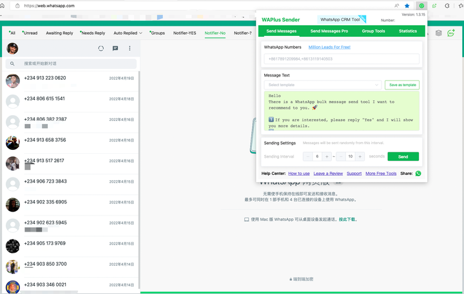Image resolution: width=464 pixels, height=294 pixels.
Task: Decrease minimum sending interval from 6
Action: pyautogui.click(x=308, y=156)
